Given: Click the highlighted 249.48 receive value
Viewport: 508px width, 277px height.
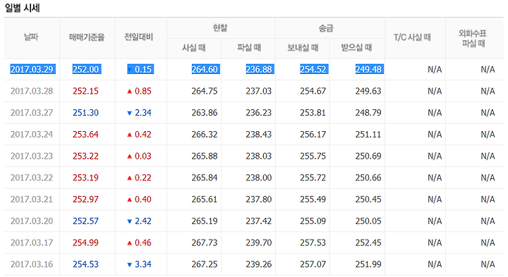Looking at the screenshot, I should coord(368,69).
